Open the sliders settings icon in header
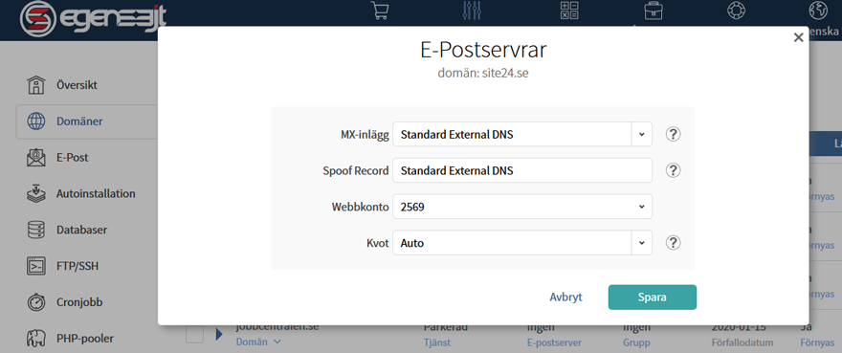 (x=472, y=11)
